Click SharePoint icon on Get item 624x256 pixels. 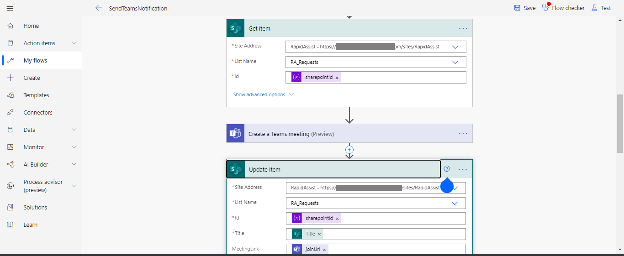point(236,28)
